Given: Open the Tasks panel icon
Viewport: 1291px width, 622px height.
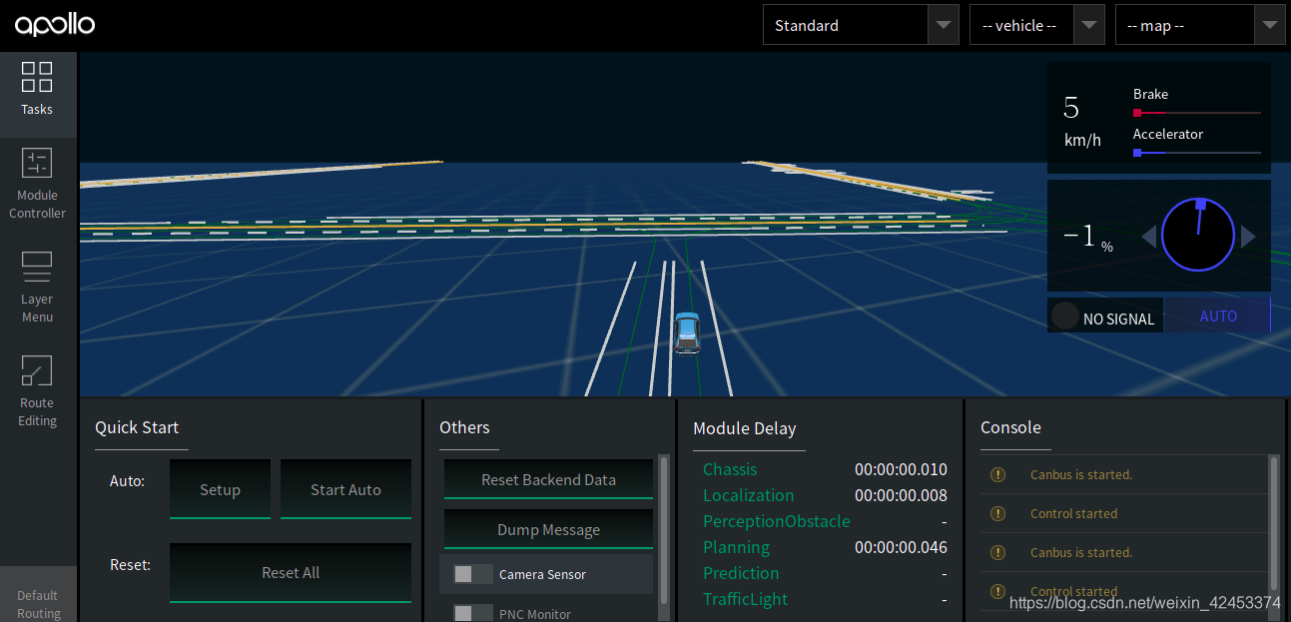Looking at the screenshot, I should point(37,78).
